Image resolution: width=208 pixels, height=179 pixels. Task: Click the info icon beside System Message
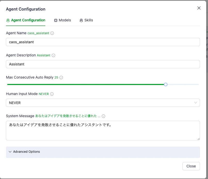tap(103, 116)
